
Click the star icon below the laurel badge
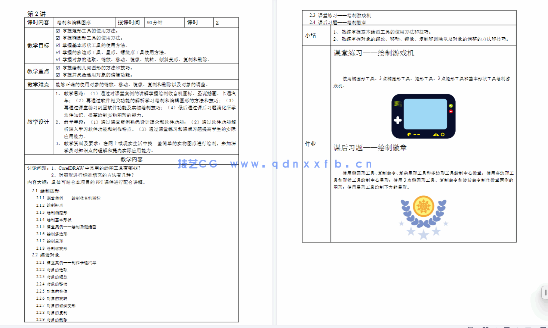tap(423, 235)
